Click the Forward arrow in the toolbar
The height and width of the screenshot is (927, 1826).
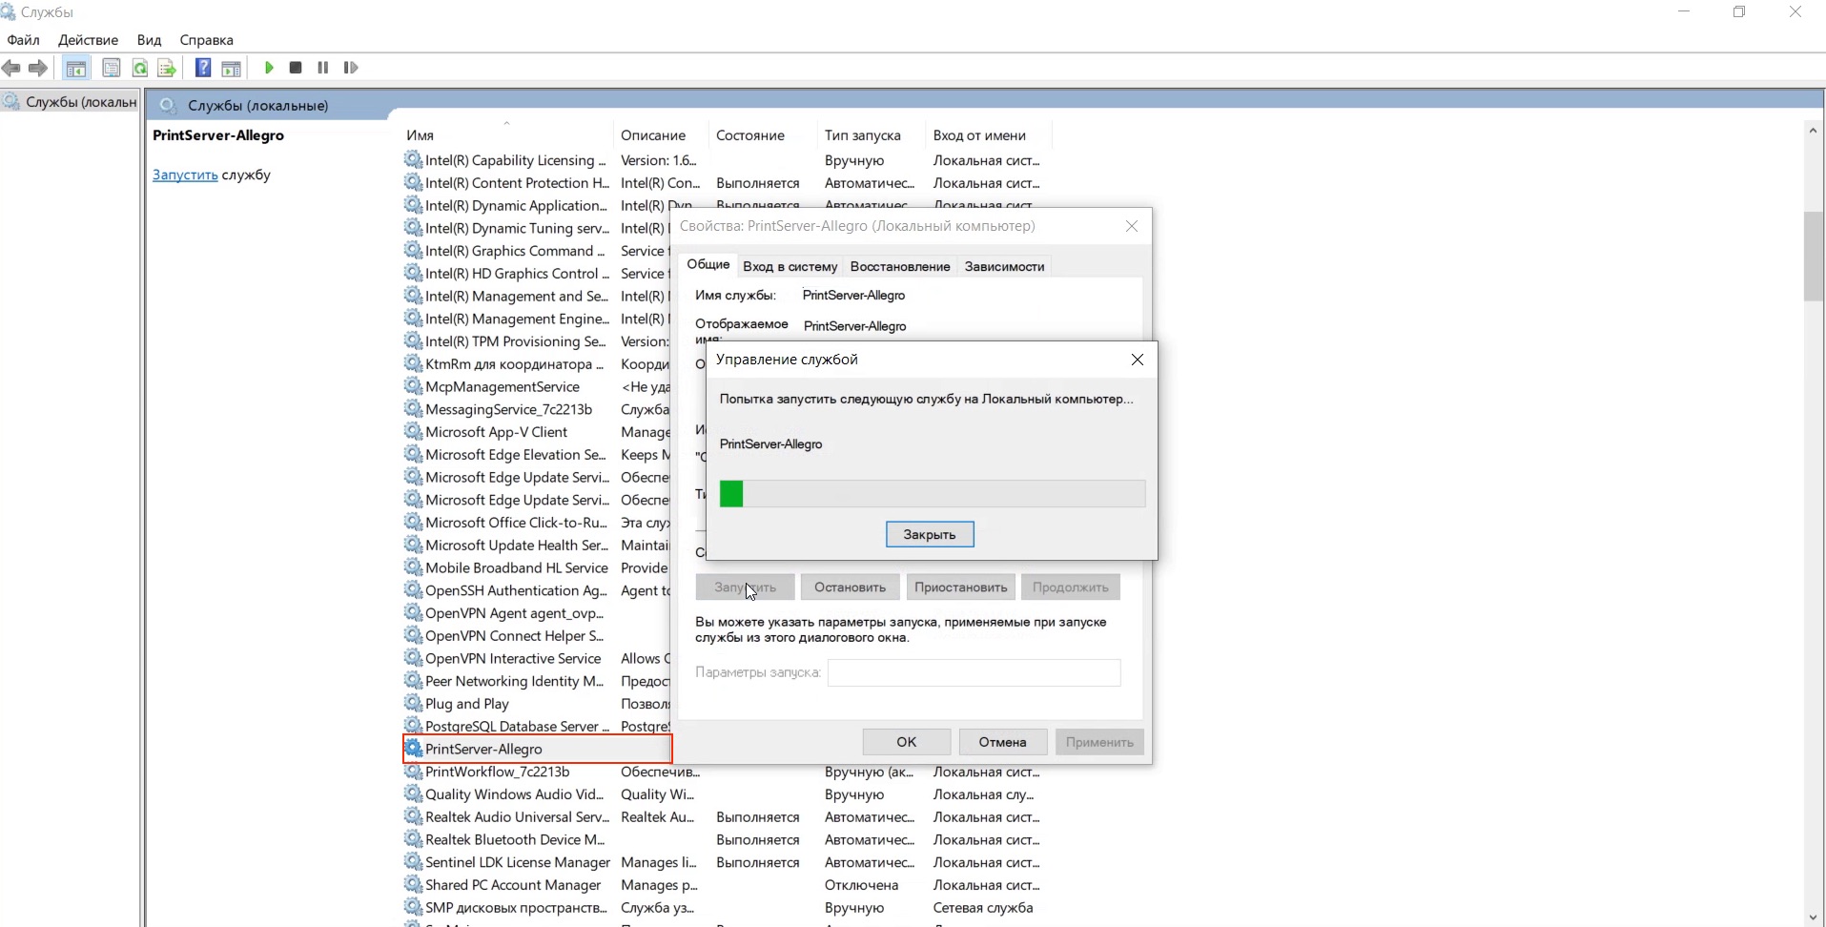pos(38,68)
